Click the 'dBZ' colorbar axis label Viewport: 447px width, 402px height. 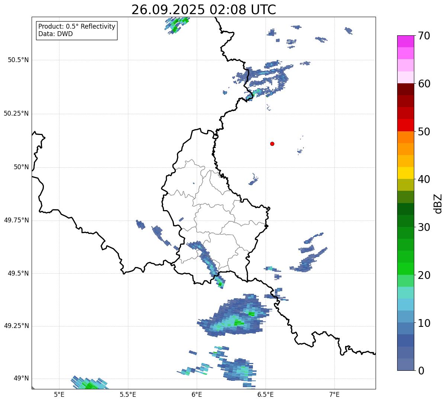438,203
